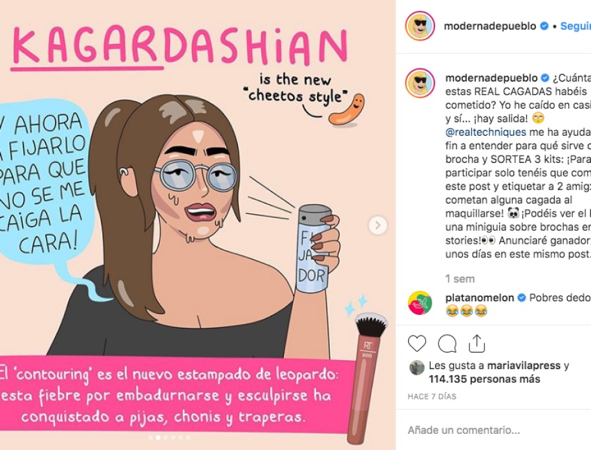The width and height of the screenshot is (591, 450).
Task: Open mariavilapress profile from likes
Action: coord(524,365)
